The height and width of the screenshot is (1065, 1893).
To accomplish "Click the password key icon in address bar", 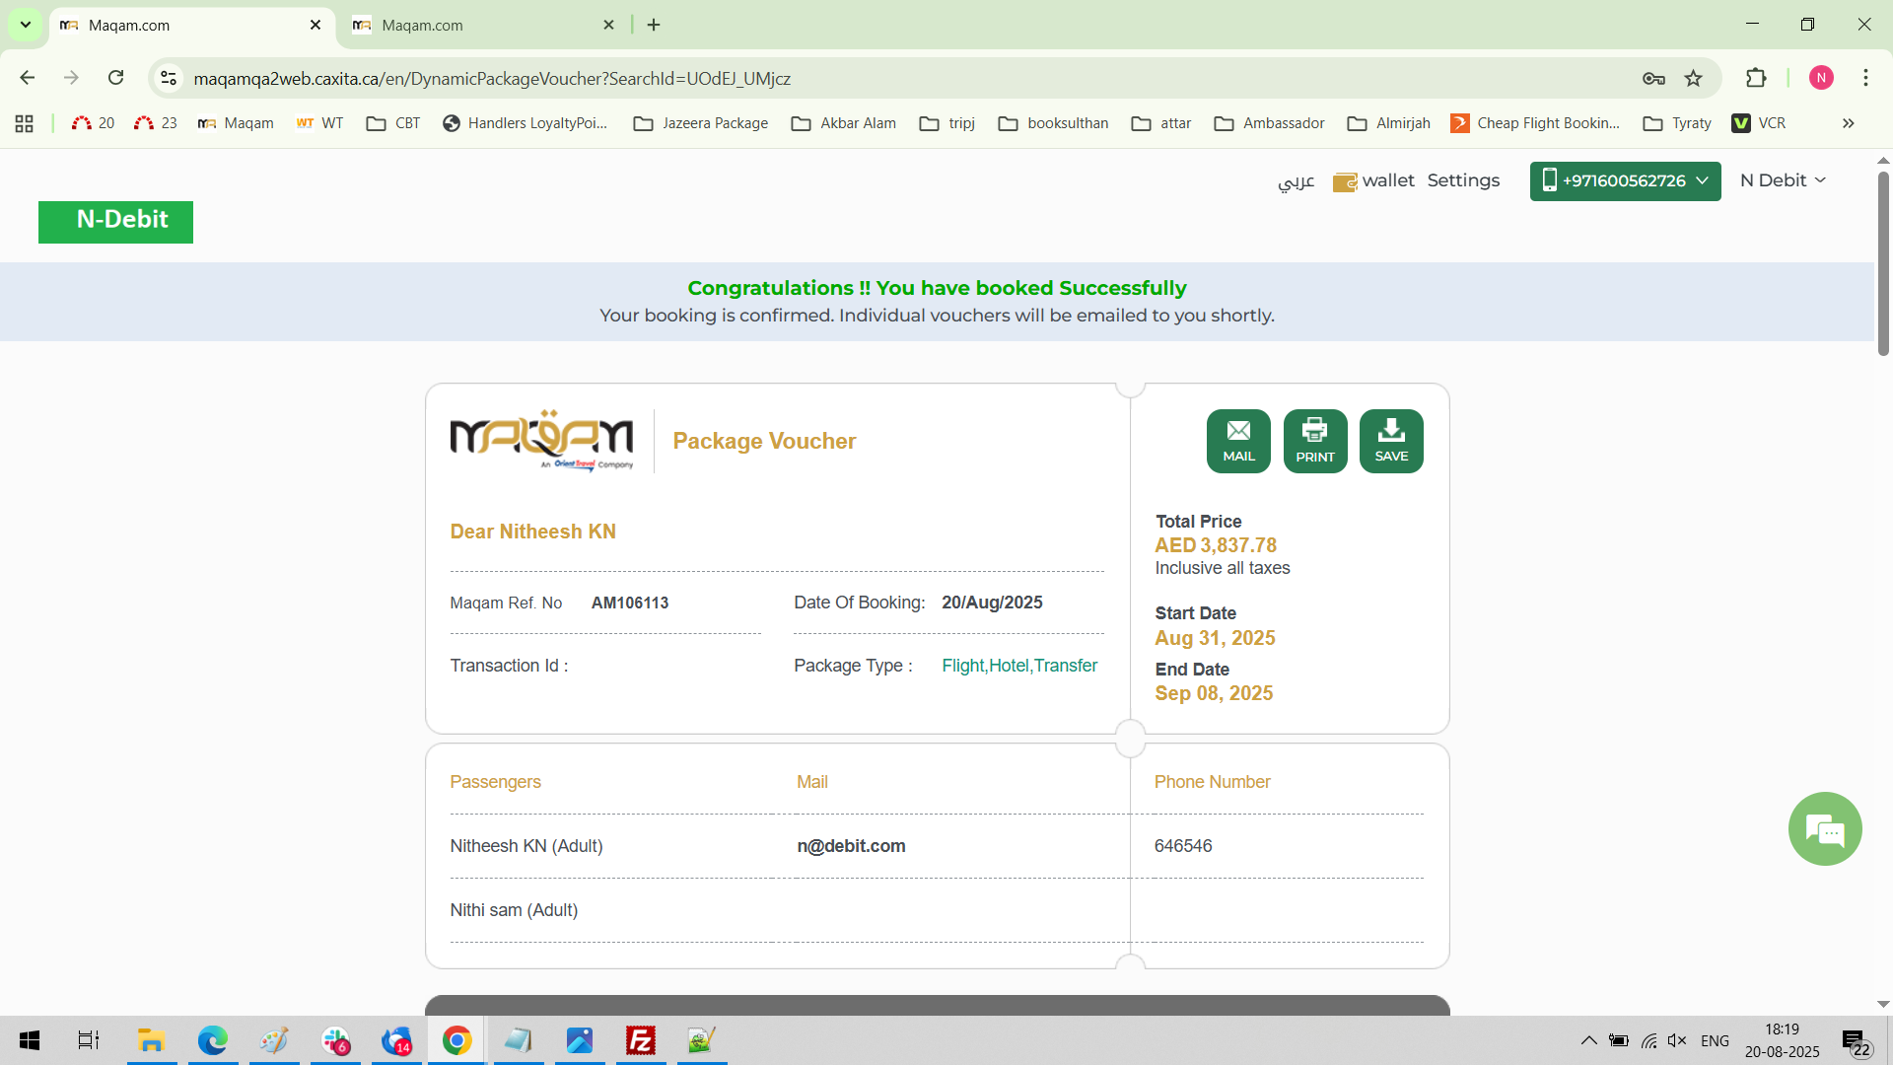I will (x=1653, y=79).
